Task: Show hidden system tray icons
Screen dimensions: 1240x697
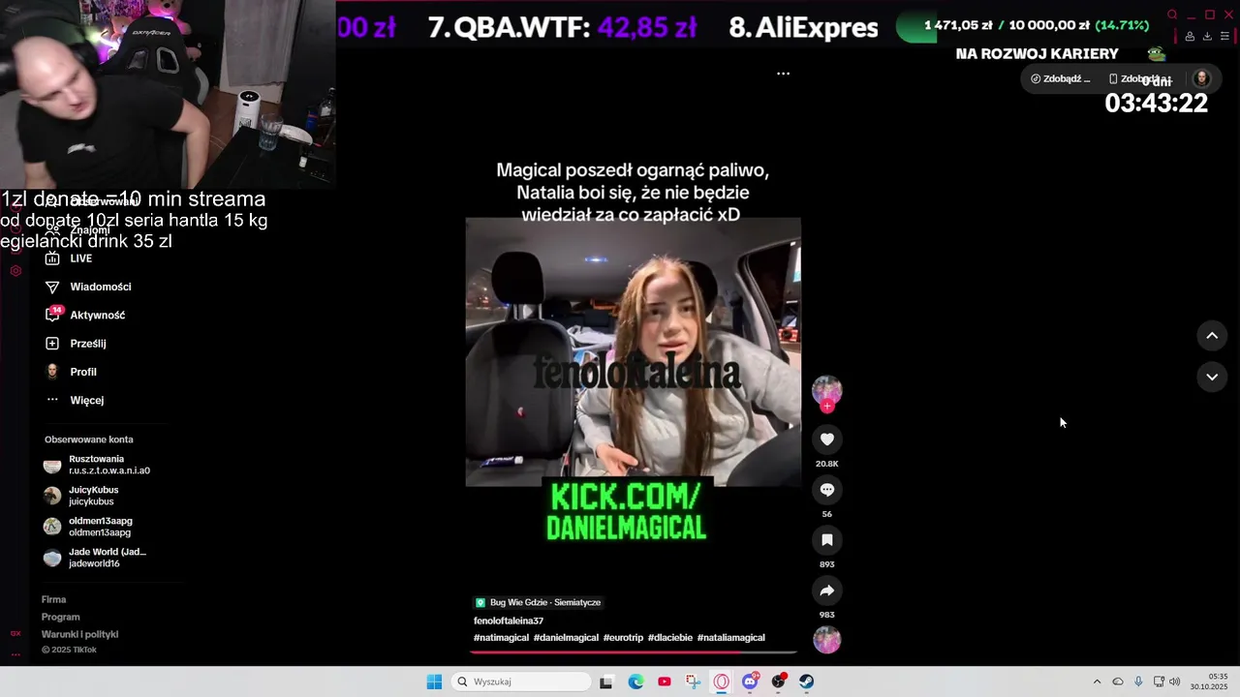Action: click(1097, 682)
